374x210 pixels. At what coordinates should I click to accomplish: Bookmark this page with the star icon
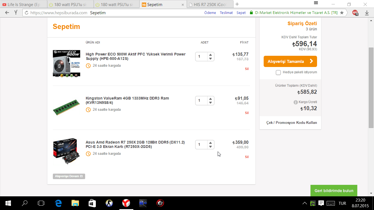pyautogui.click(x=342, y=13)
